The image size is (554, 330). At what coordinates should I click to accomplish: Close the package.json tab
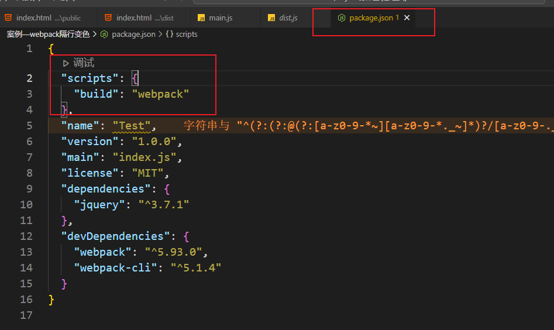pyautogui.click(x=407, y=18)
